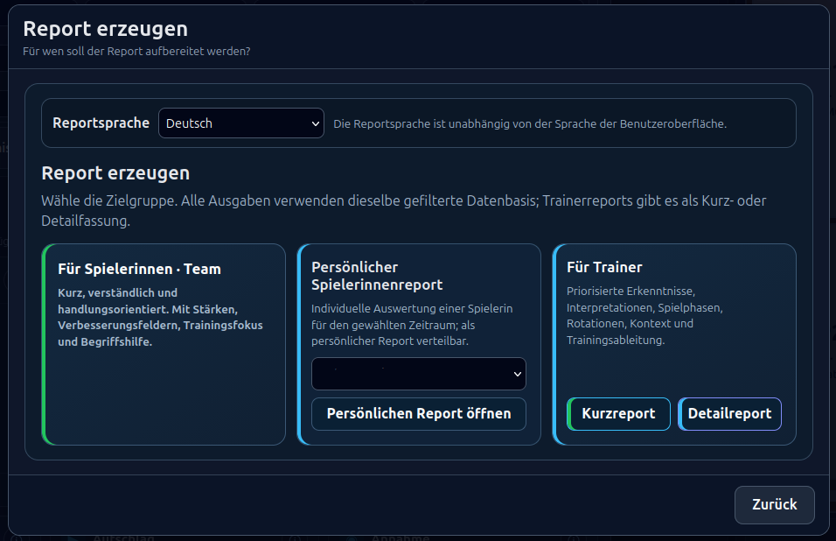The height and width of the screenshot is (541, 836).
Task: Click the Persönlichen Report öffnen button
Action: tap(419, 413)
